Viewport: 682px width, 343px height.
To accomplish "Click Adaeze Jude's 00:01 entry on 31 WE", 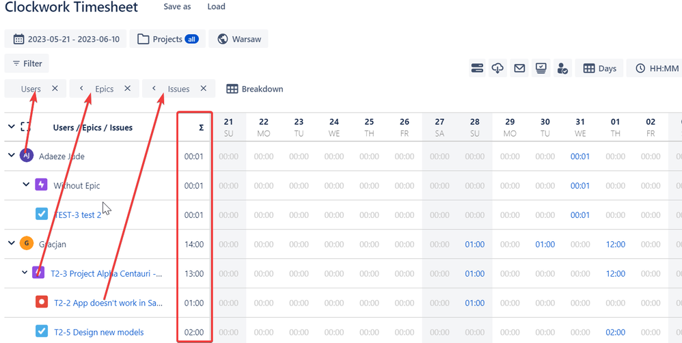I will point(580,156).
